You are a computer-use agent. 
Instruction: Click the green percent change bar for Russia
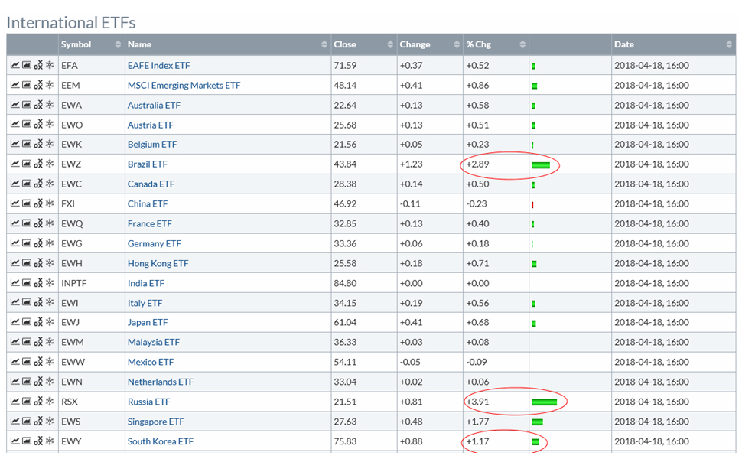point(544,402)
